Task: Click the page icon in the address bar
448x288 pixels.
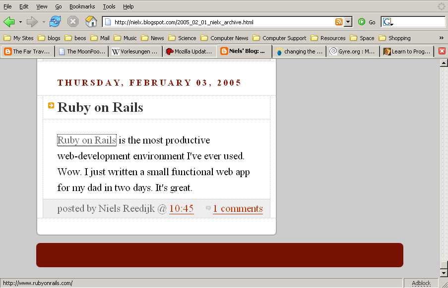Action: 108,22
